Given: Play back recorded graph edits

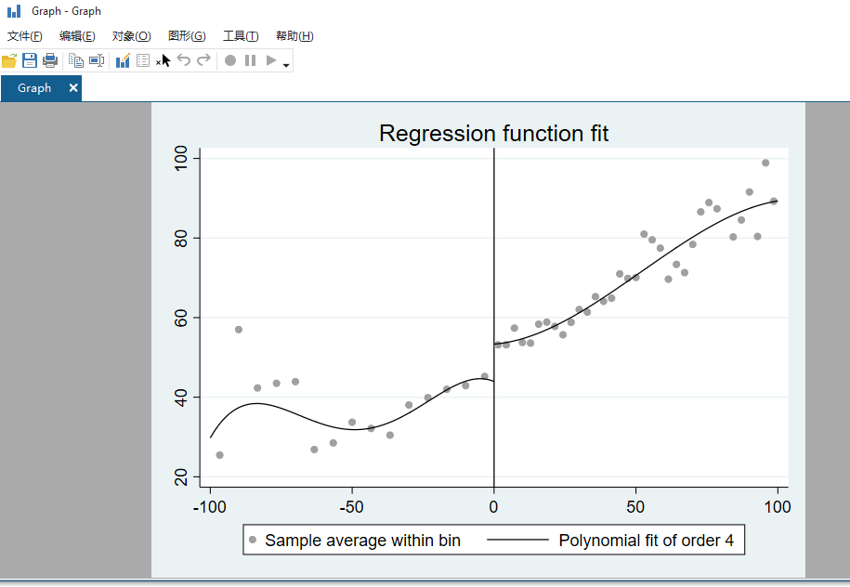Looking at the screenshot, I should coord(271,59).
